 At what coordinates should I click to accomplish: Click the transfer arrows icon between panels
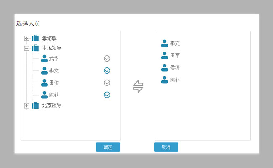[x=138, y=87]
